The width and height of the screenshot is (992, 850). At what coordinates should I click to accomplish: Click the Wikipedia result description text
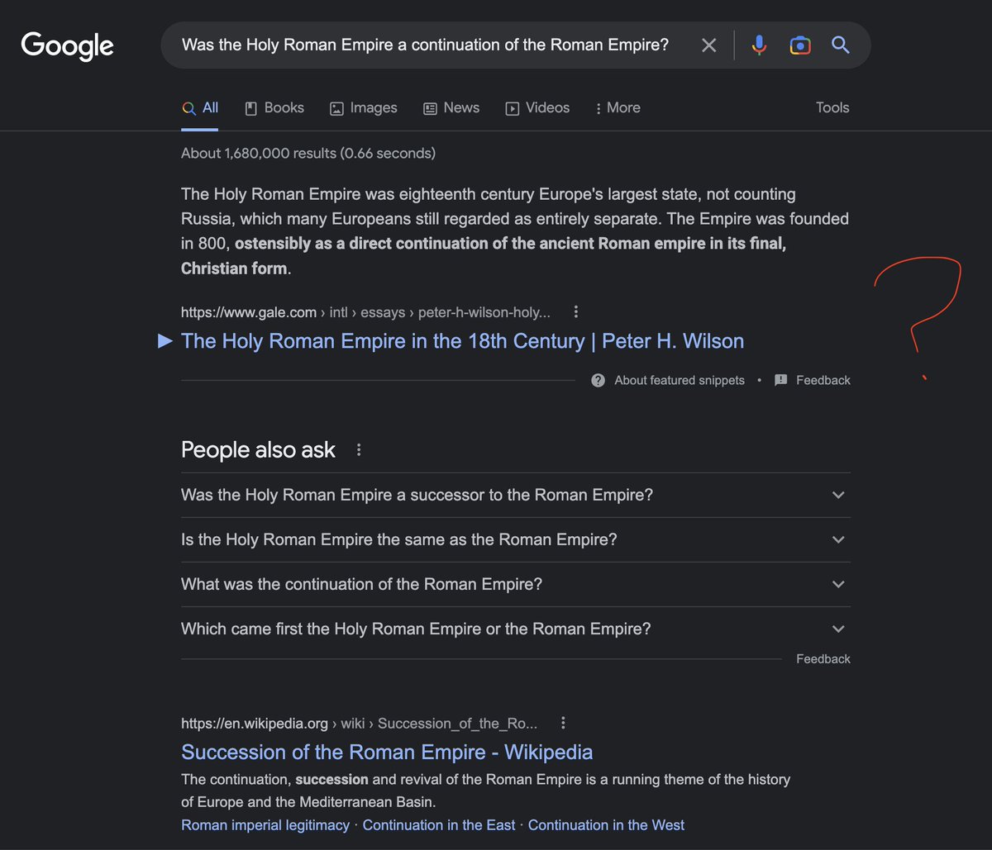486,791
